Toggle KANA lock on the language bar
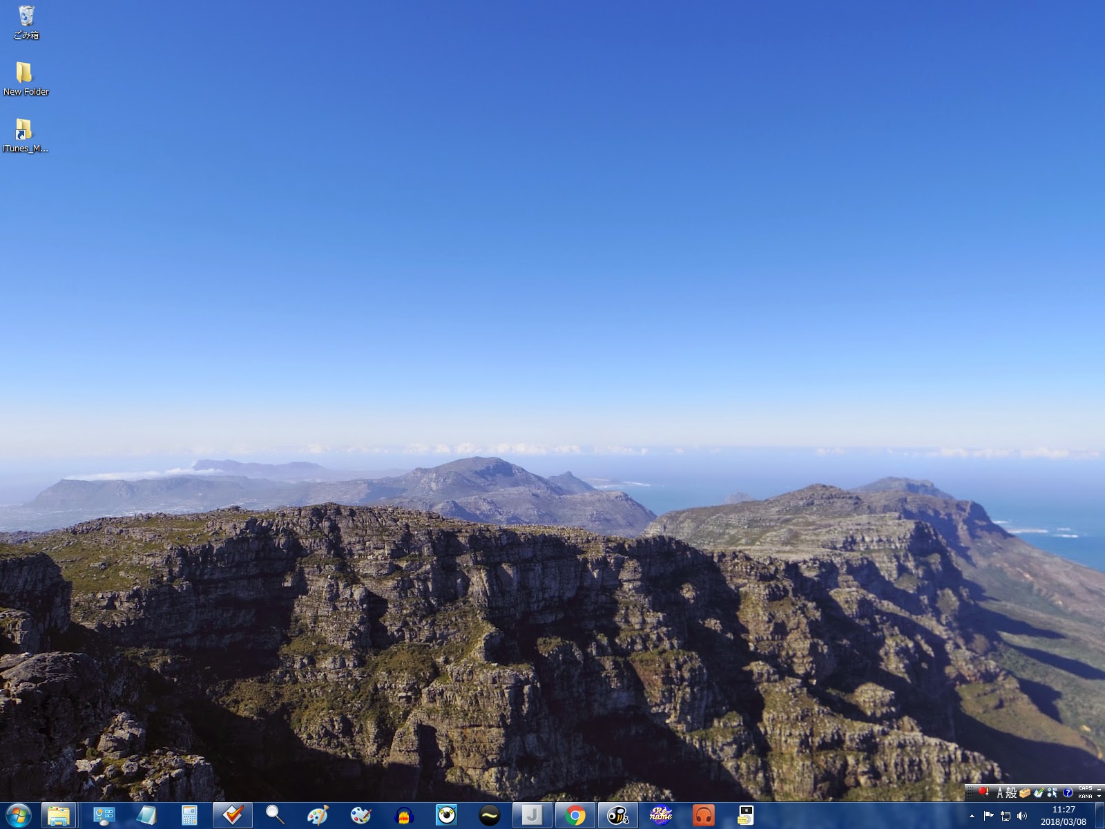Image resolution: width=1105 pixels, height=829 pixels. (x=1085, y=797)
